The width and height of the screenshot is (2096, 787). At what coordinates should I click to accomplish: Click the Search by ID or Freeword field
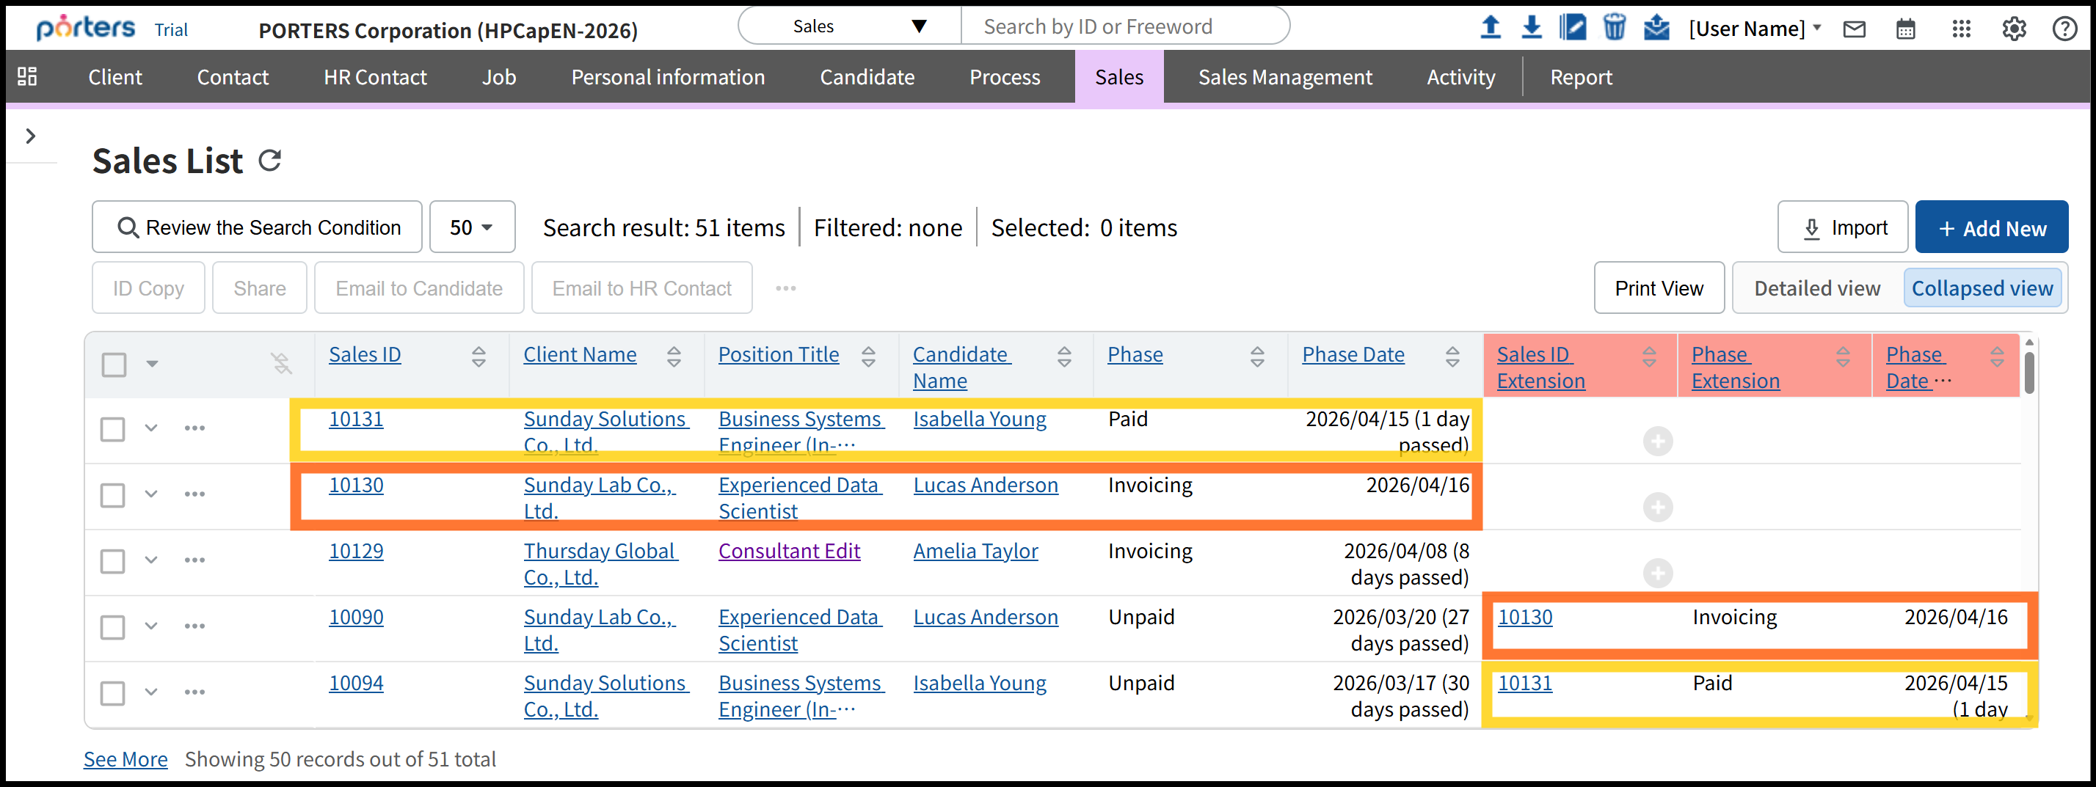[1123, 27]
